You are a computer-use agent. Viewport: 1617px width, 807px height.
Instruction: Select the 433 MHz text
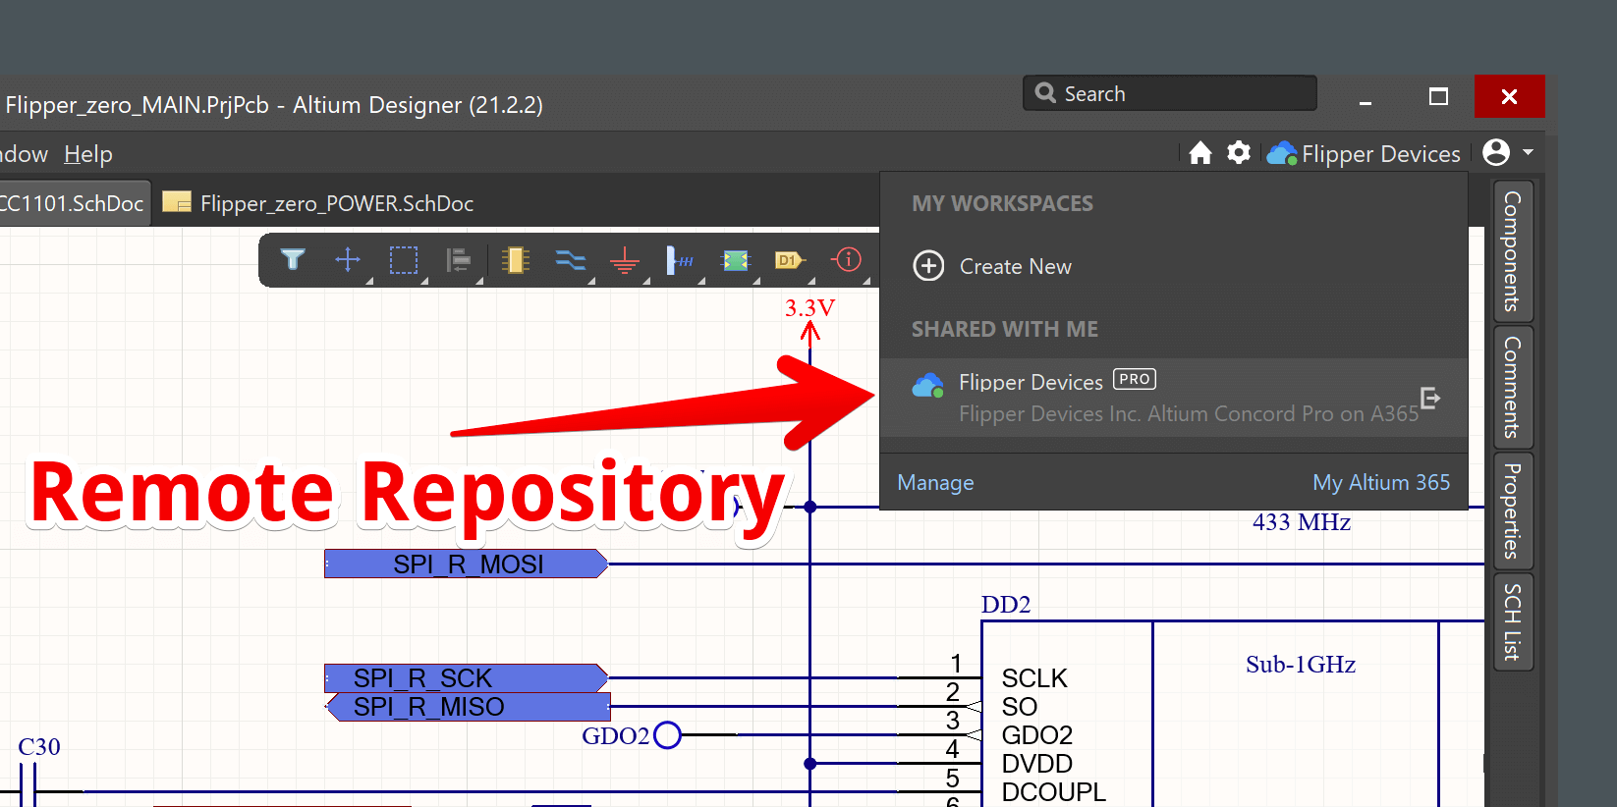click(x=1302, y=522)
